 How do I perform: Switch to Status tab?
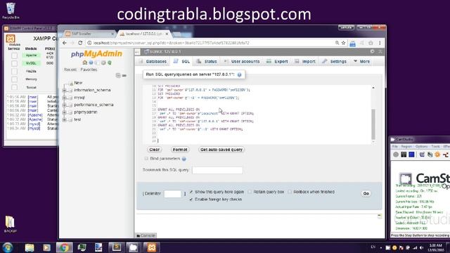click(207, 61)
